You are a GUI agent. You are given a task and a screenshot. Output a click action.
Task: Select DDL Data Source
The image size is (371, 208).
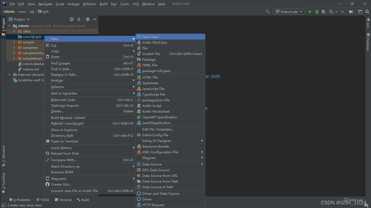click(x=170, y=170)
